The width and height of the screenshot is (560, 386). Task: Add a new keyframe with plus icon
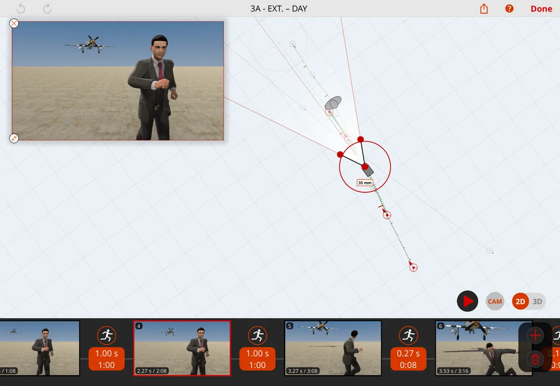click(x=535, y=335)
